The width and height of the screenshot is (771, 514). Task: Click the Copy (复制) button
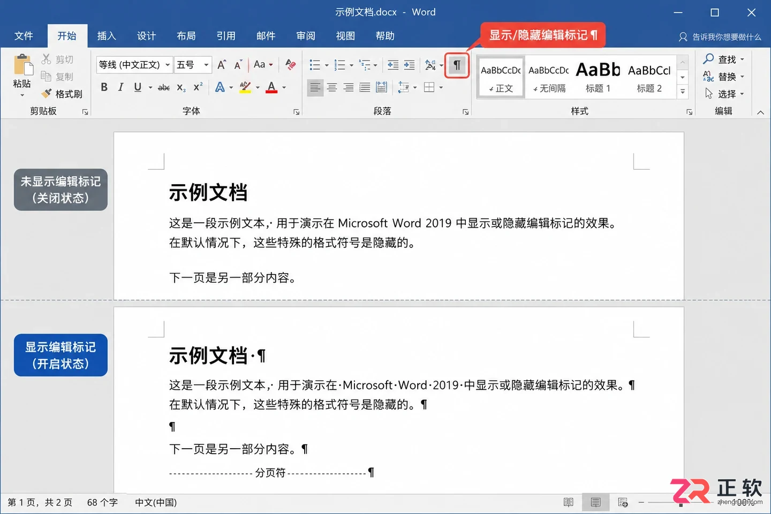[x=57, y=77]
